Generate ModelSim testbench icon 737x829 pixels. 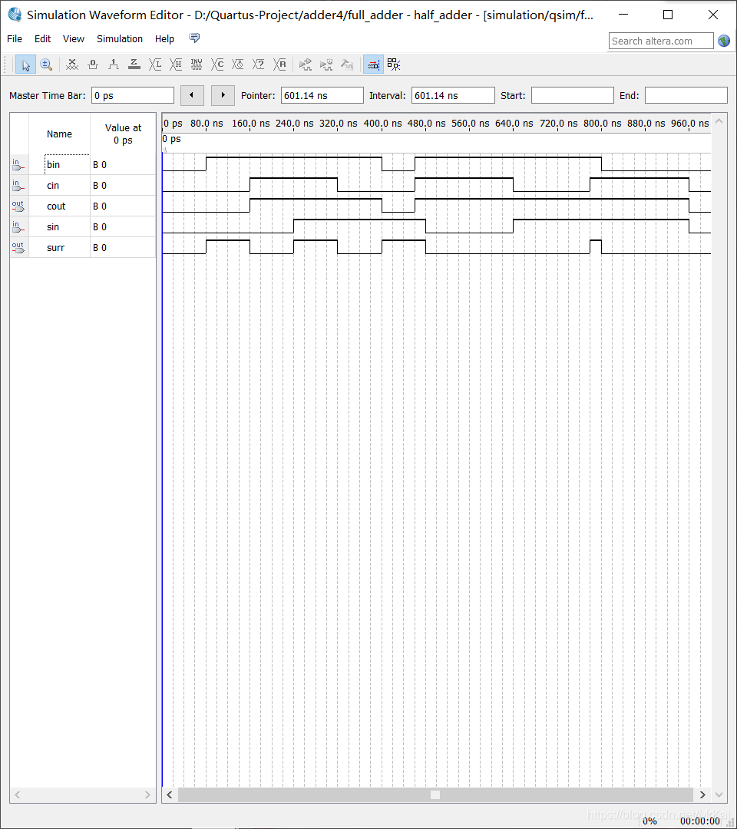[x=347, y=64]
